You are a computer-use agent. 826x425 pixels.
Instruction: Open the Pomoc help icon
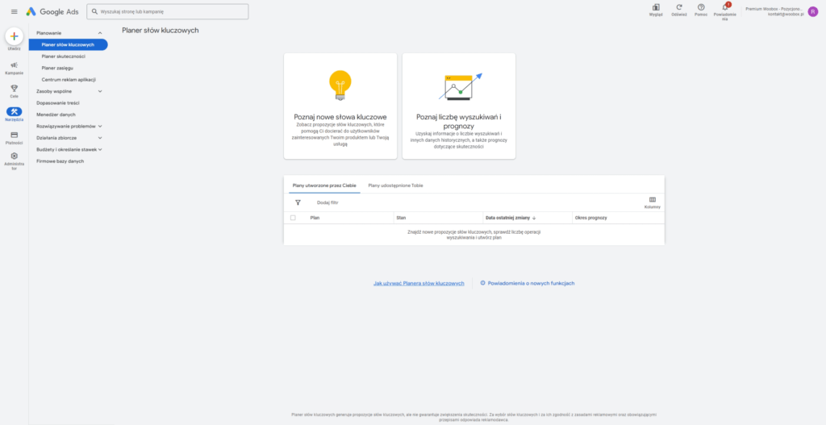pyautogui.click(x=700, y=7)
